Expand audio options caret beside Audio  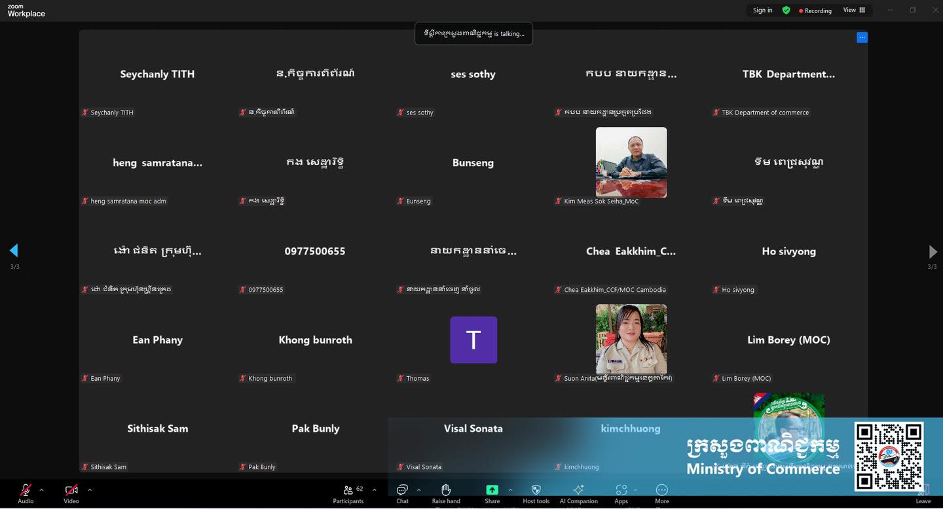(41, 489)
